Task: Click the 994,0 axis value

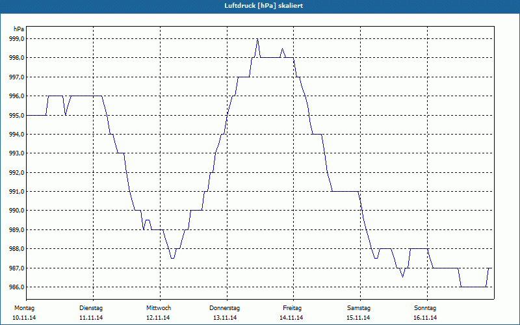Action: pyautogui.click(x=17, y=135)
